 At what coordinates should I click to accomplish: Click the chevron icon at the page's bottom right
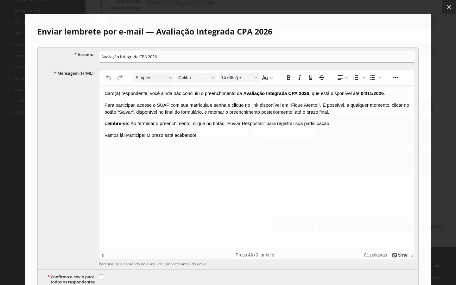tap(437, 266)
